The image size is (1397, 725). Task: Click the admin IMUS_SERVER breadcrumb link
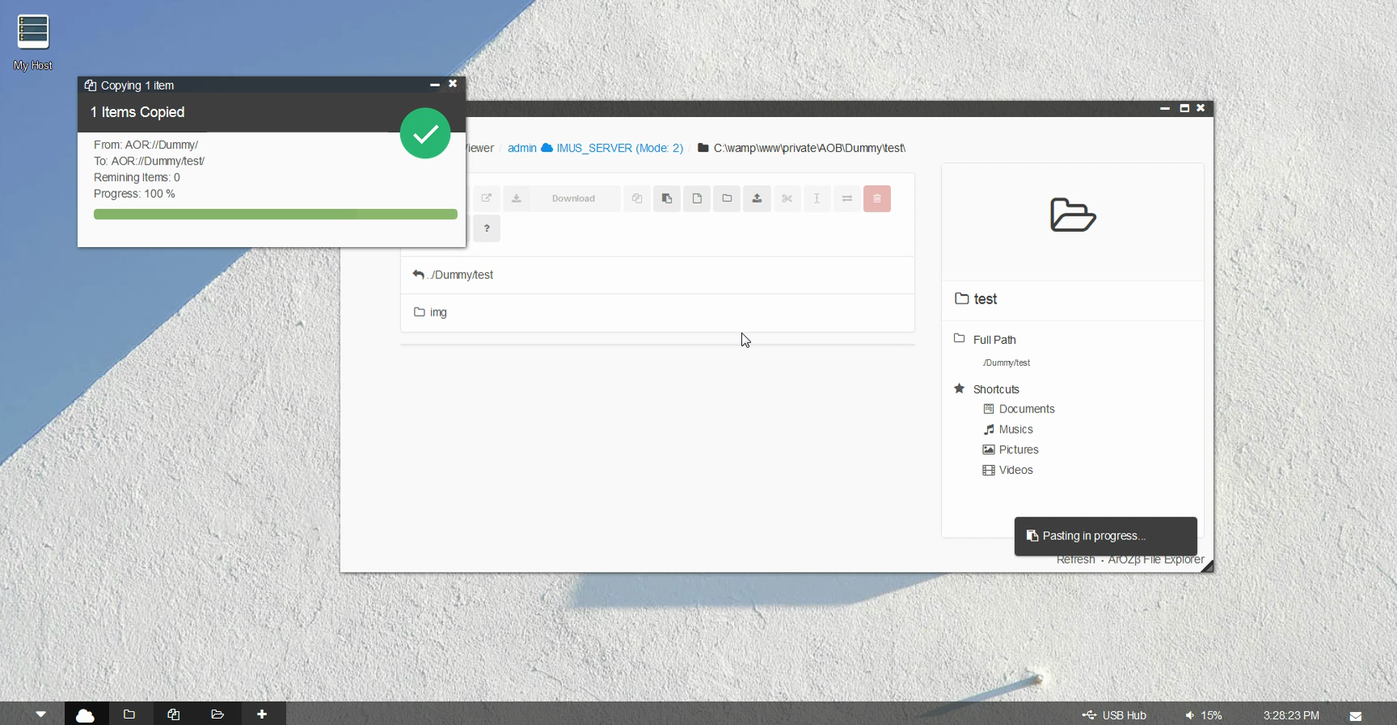[x=595, y=149]
